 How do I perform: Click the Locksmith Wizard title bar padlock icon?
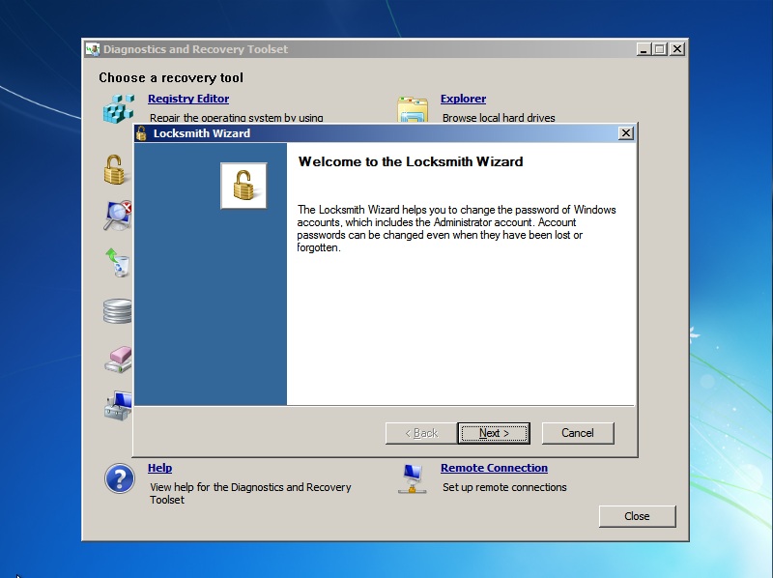141,133
